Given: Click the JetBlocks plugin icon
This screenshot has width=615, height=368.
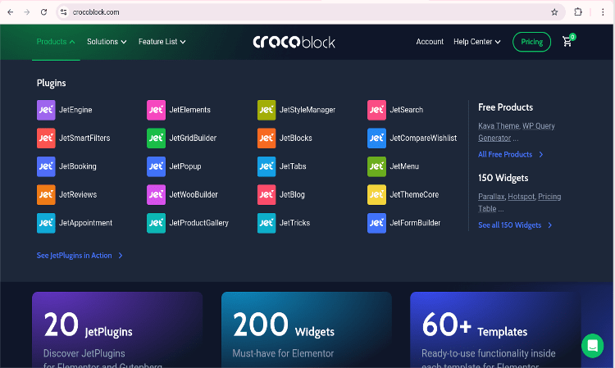Looking at the screenshot, I should pyautogui.click(x=266, y=138).
